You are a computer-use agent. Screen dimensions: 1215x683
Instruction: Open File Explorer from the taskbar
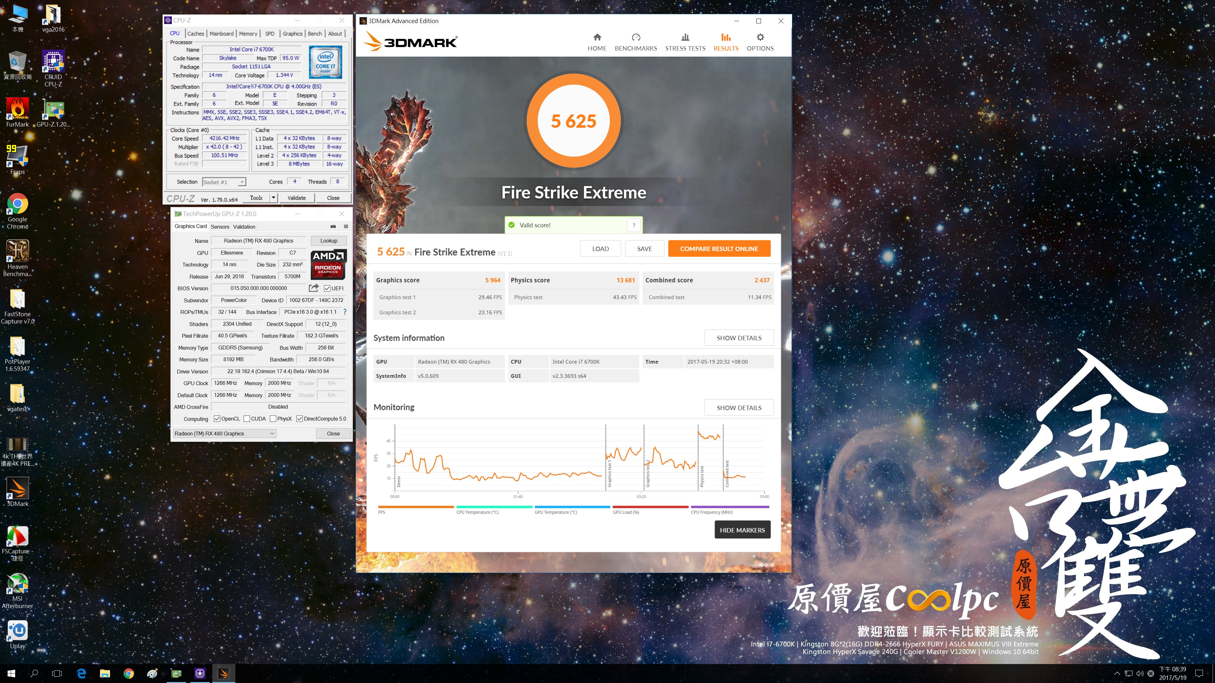point(105,674)
